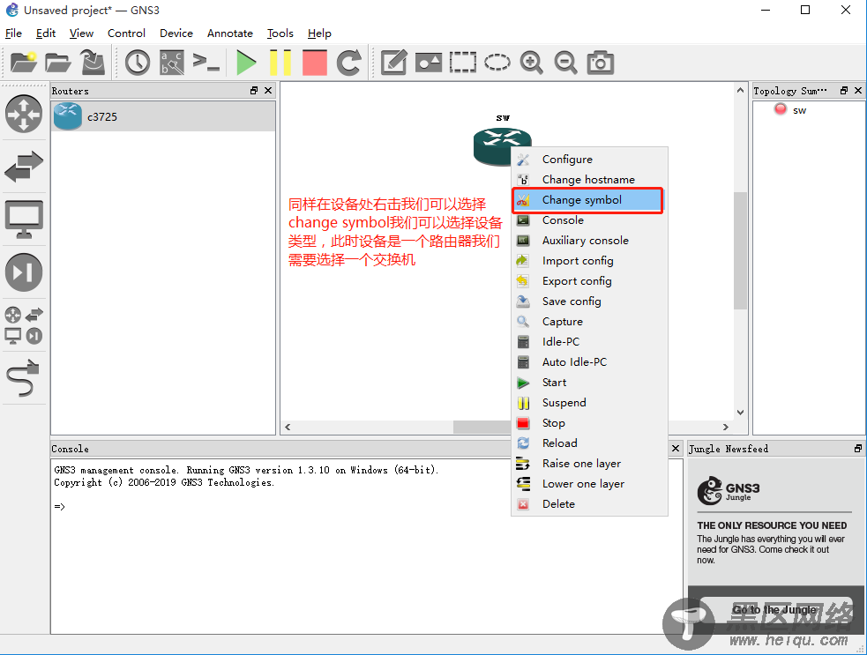Viewport: 867px width, 655px height.
Task: Choose Import config from context menu
Action: [589, 261]
